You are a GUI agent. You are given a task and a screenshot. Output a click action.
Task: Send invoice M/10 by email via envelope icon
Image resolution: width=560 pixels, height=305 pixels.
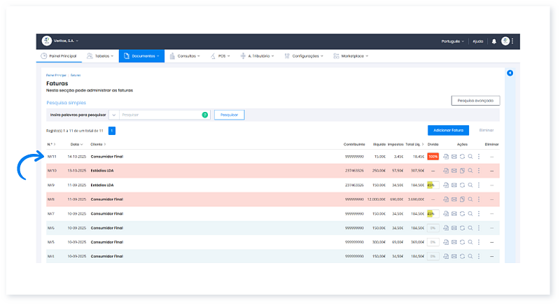[x=454, y=171]
